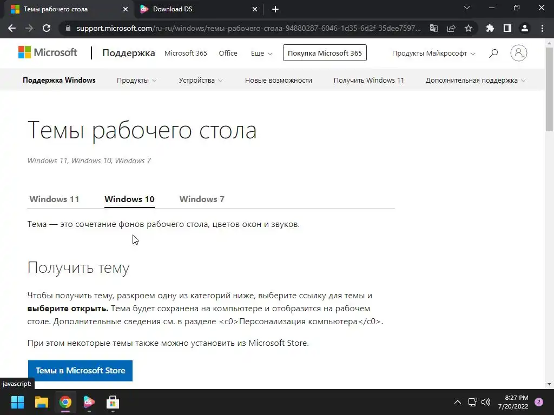
Task: Click the Получить тему heading
Action: (x=78, y=268)
